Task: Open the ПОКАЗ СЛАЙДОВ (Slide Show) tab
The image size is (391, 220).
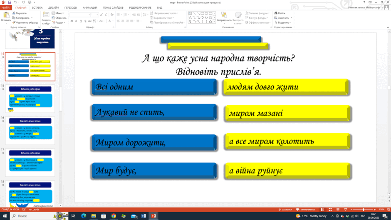Action: (x=113, y=8)
